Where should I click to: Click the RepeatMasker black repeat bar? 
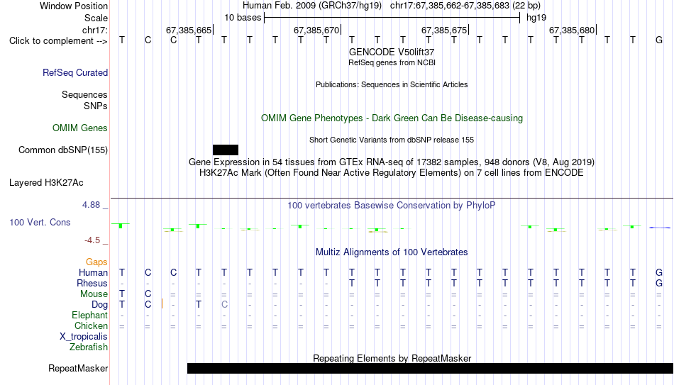(430, 368)
